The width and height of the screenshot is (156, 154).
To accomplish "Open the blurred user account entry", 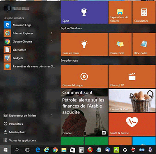I will pyautogui.click(x=17, y=8).
